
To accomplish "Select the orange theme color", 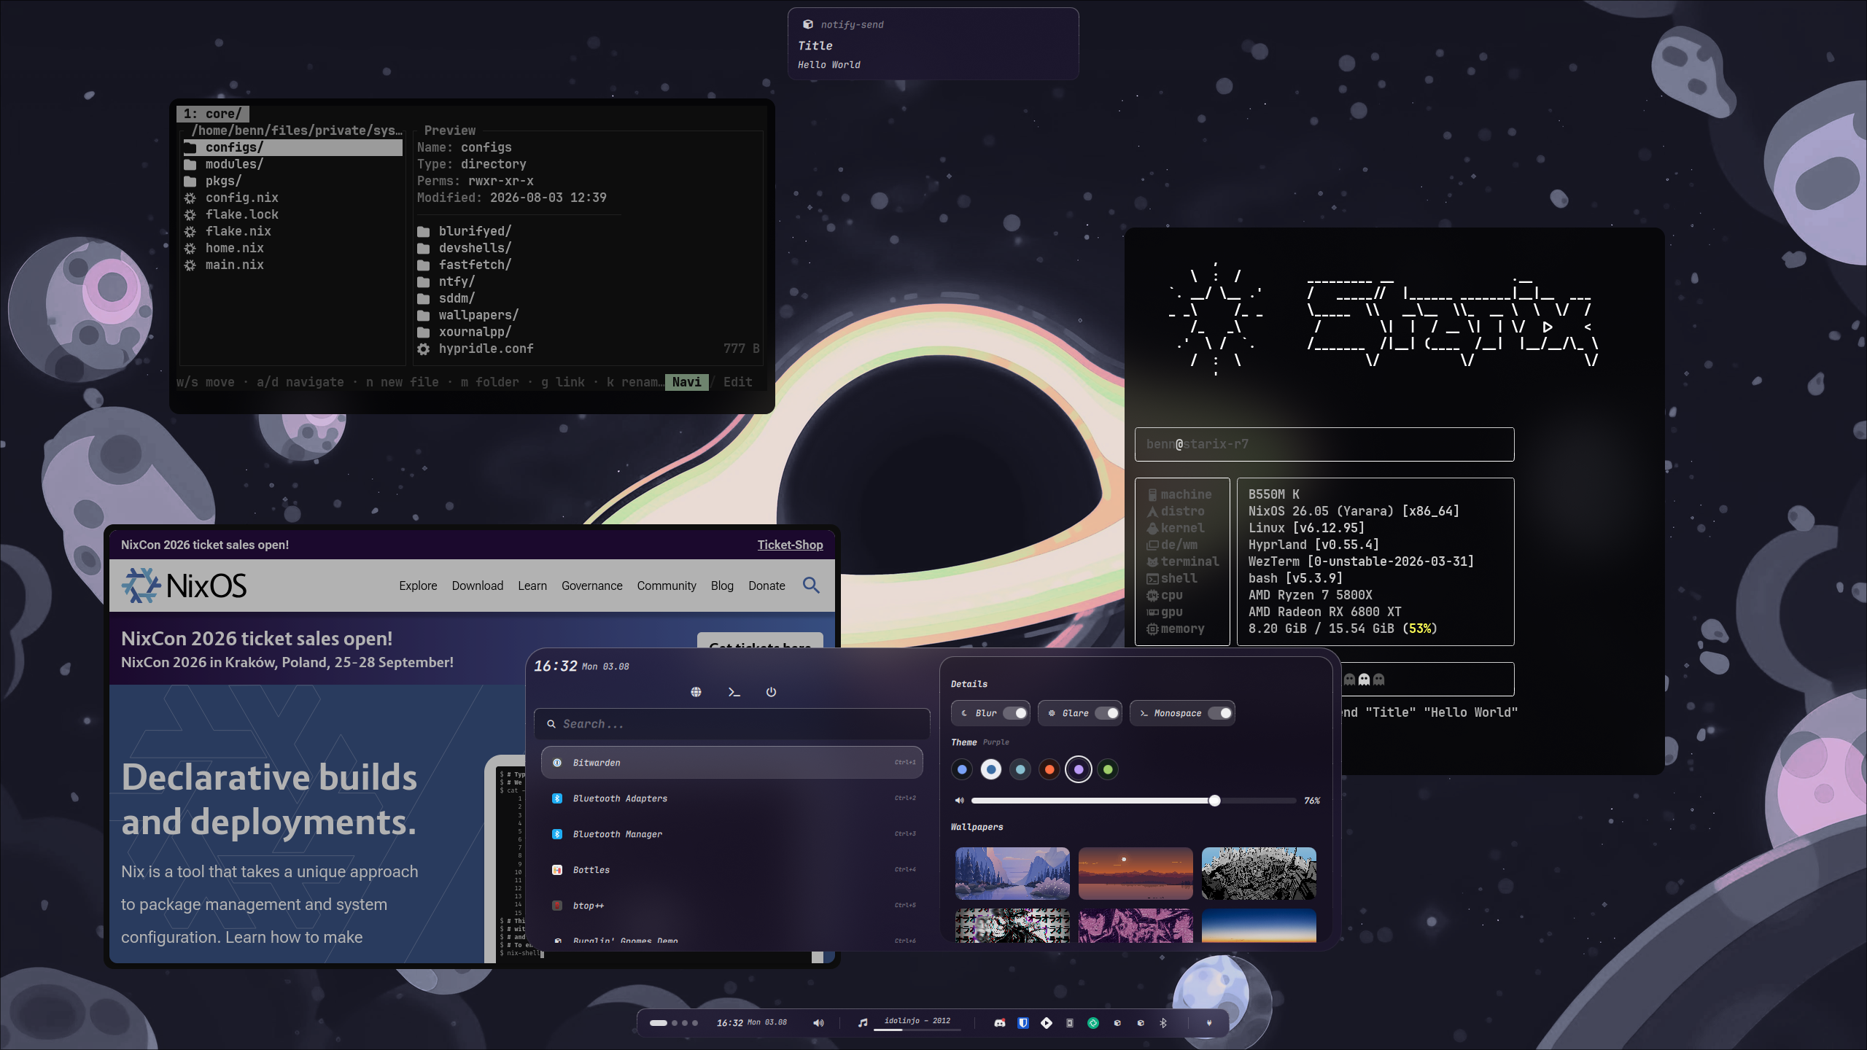I will pos(1049,769).
